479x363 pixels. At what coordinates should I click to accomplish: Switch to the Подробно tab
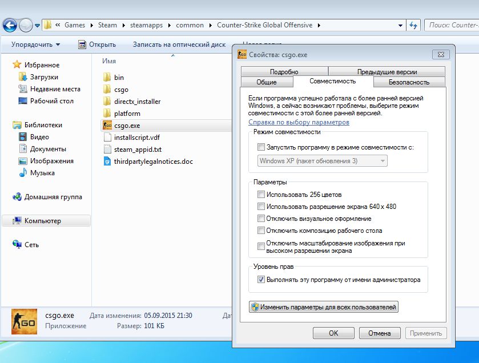pyautogui.click(x=284, y=72)
